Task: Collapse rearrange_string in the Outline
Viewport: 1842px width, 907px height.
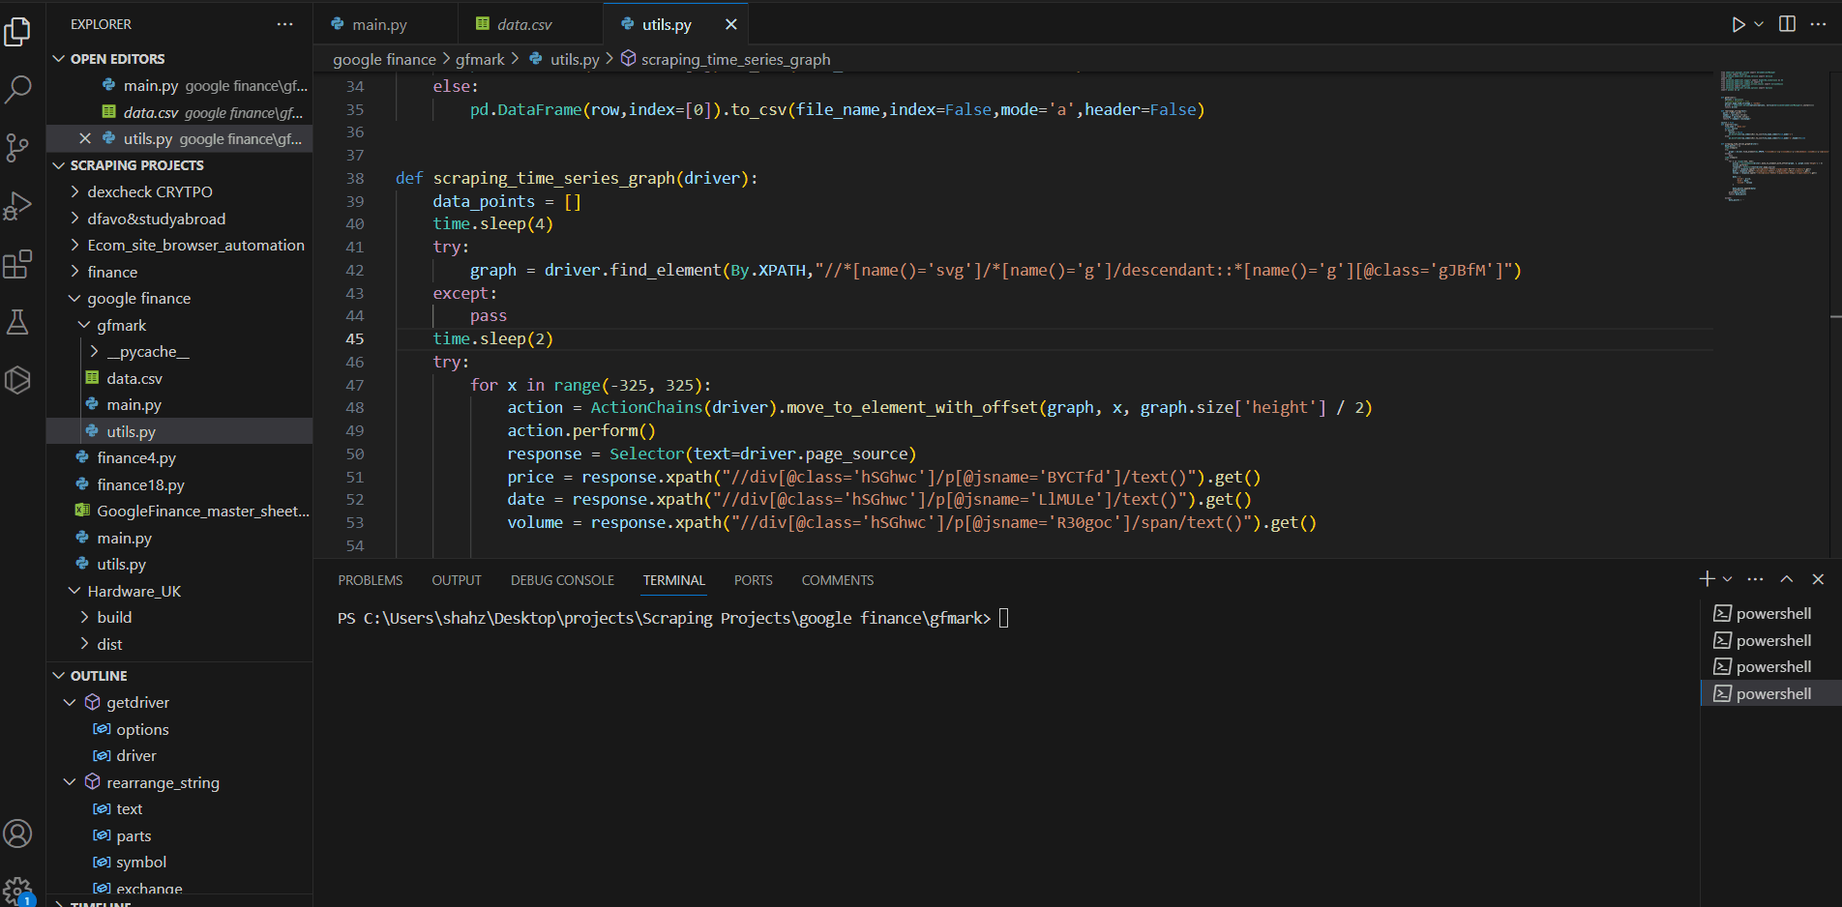Action: pyautogui.click(x=70, y=782)
